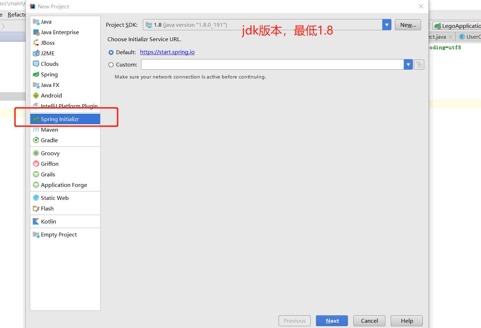Select the Empty Project folder icon
The width and height of the screenshot is (481, 328).
(36, 235)
